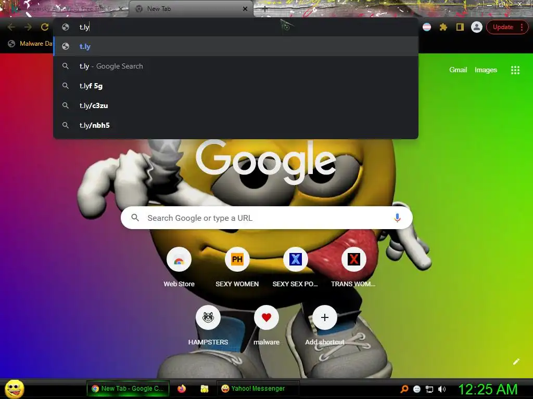Click the tray round face icon
The width and height of the screenshot is (533, 399).
(x=417, y=389)
